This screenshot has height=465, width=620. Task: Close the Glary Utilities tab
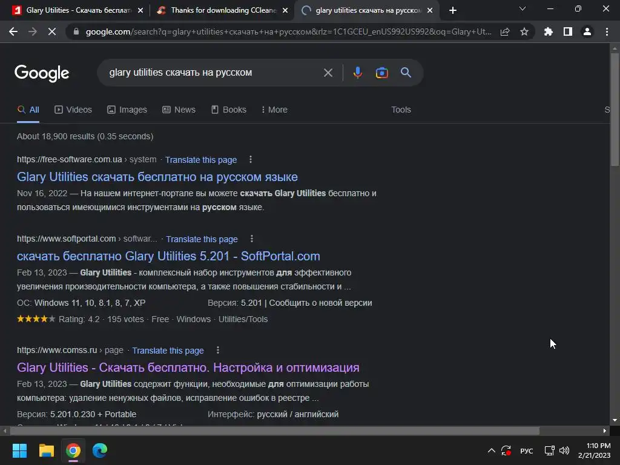tap(140, 10)
